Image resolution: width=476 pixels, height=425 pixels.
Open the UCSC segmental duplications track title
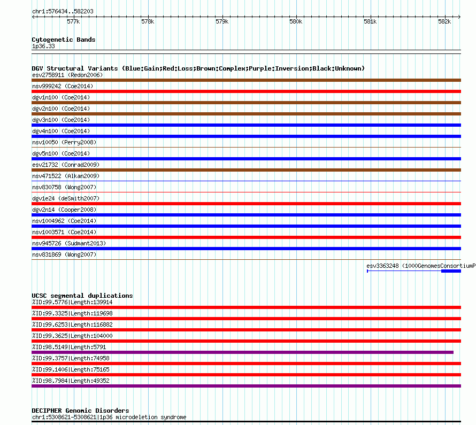click(82, 296)
